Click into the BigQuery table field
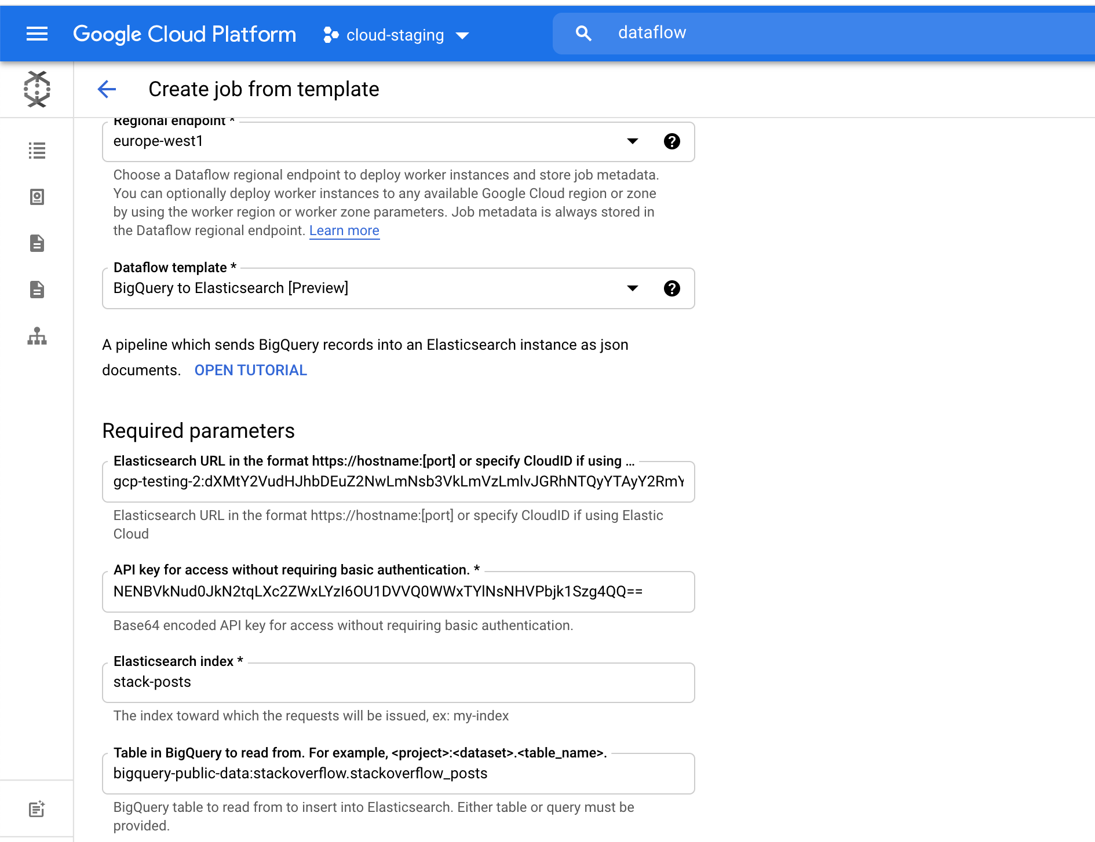Screen dimensions: 1095x842 [x=399, y=774]
